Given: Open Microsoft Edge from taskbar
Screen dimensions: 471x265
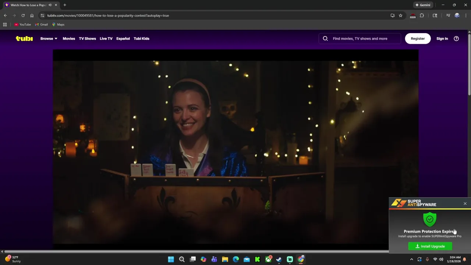Looking at the screenshot, I should 236,259.
